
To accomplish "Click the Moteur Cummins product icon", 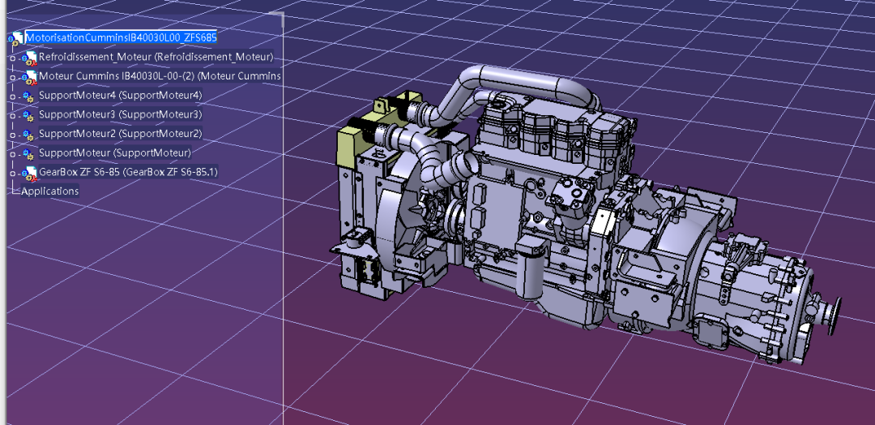I will coord(29,76).
